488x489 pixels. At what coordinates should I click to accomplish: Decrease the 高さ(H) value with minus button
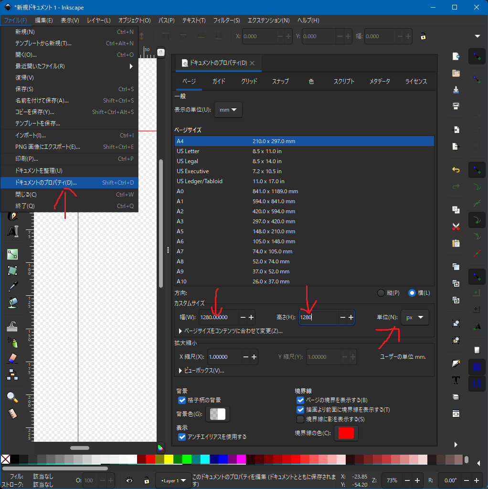(x=342, y=317)
